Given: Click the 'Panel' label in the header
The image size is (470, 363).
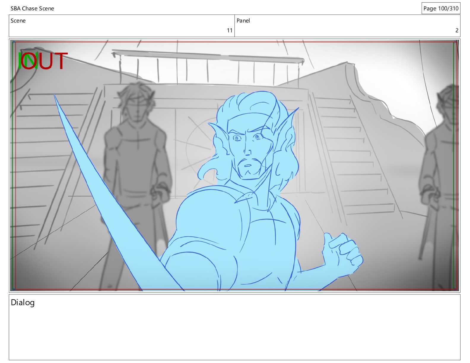Looking at the screenshot, I should click(x=243, y=21).
